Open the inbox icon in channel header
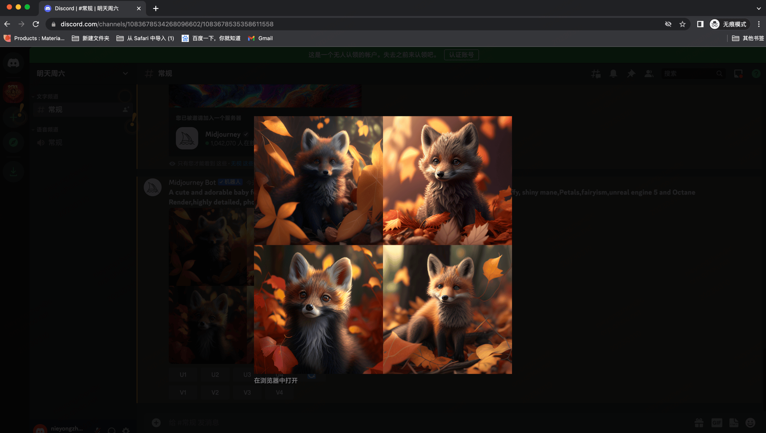 click(738, 74)
